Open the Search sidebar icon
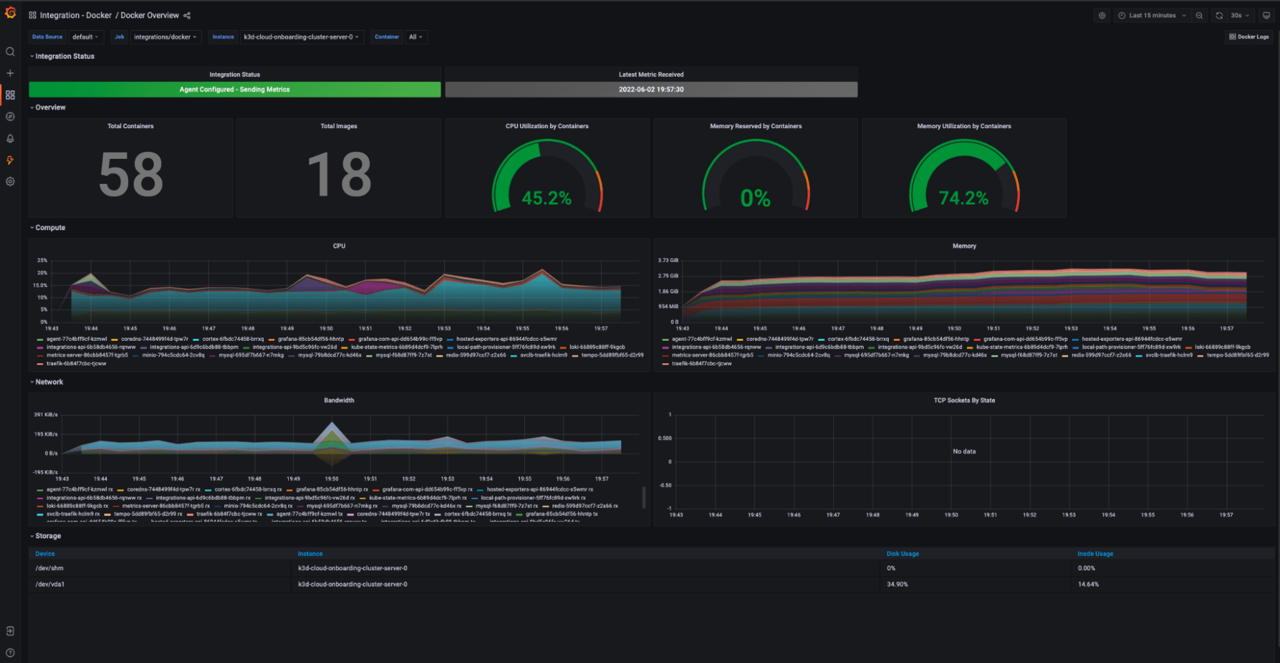The height and width of the screenshot is (663, 1280). 10,51
